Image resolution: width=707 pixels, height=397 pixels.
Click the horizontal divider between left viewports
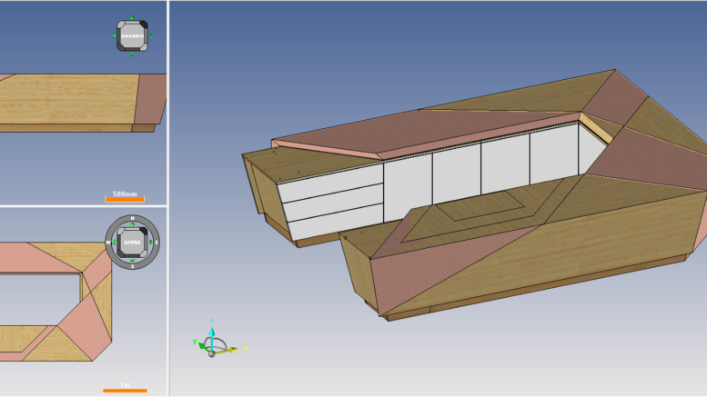pos(83,206)
